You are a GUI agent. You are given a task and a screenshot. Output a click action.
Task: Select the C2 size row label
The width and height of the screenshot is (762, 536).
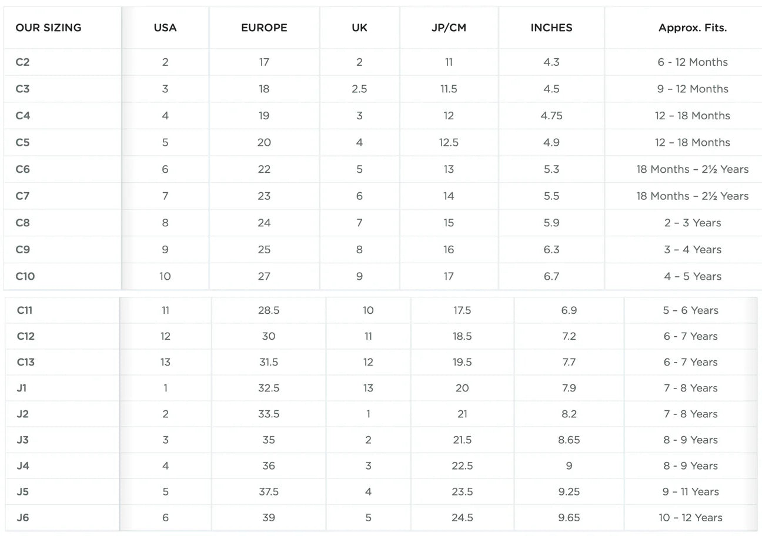tap(22, 62)
